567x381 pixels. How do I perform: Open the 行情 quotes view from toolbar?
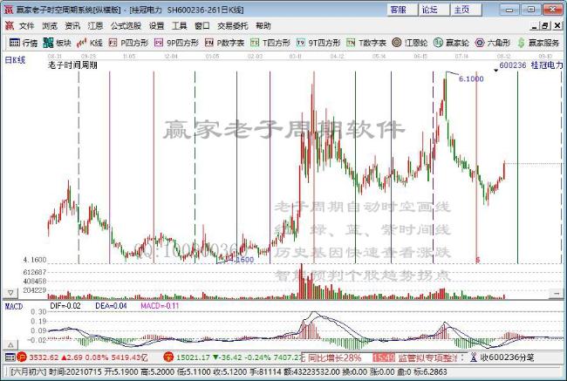24,43
